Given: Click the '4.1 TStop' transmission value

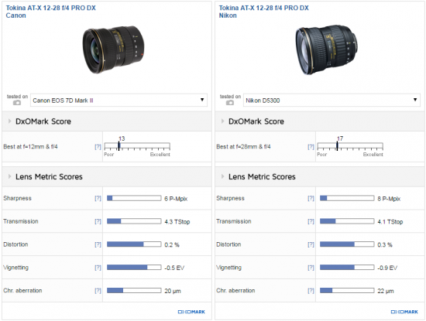Looking at the screenshot, I should (390, 222).
